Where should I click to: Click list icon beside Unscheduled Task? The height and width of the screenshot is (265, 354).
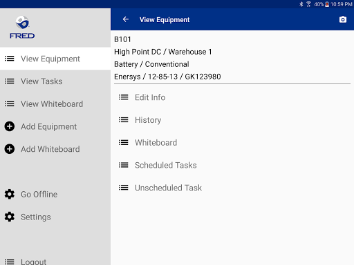(124, 188)
